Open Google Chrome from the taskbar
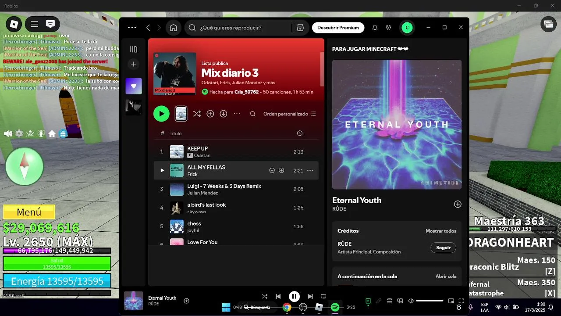The height and width of the screenshot is (316, 561). click(287, 307)
